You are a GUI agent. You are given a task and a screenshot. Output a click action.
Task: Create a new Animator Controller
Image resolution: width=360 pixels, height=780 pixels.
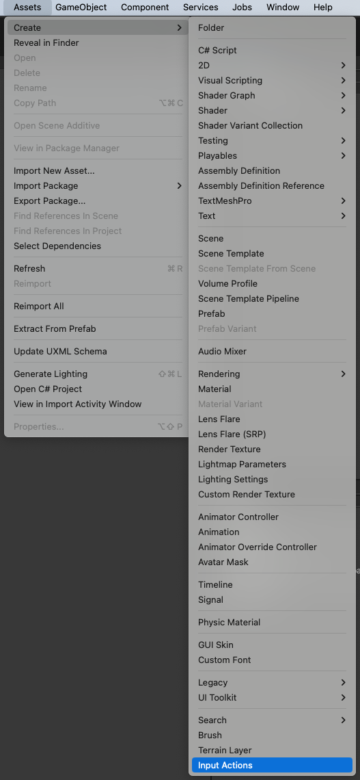[x=272, y=517]
